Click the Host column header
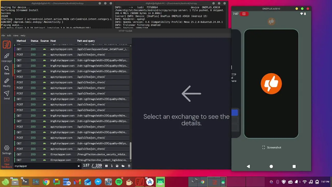Screen dimensions: 332x187 53,41
